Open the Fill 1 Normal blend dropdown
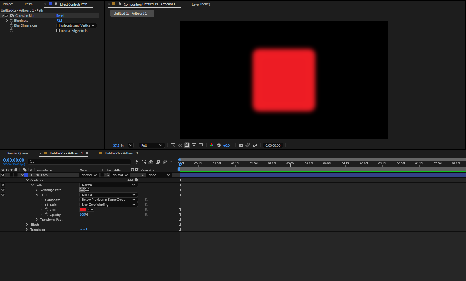The image size is (466, 281). point(108,195)
